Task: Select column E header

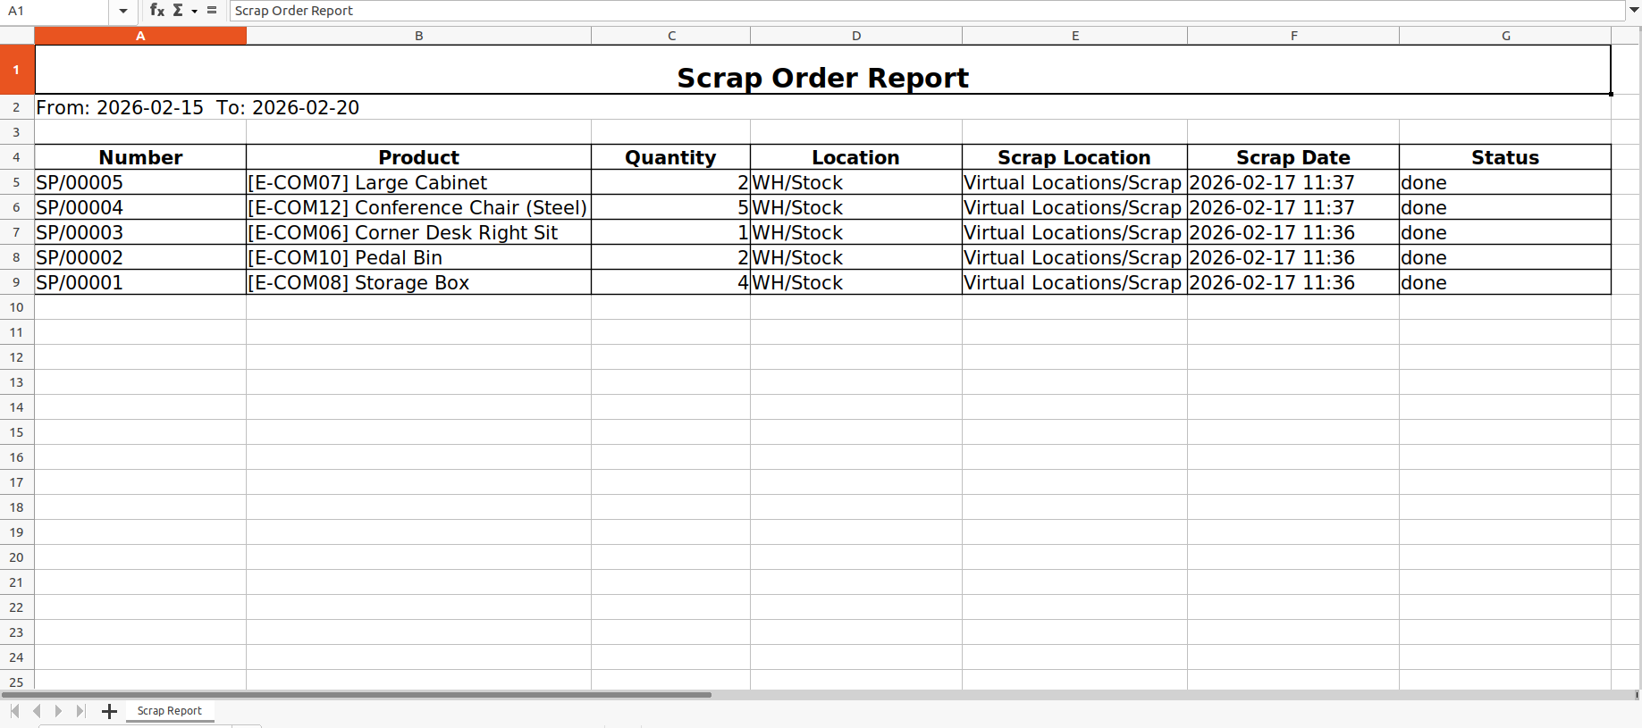Action: [x=1075, y=36]
